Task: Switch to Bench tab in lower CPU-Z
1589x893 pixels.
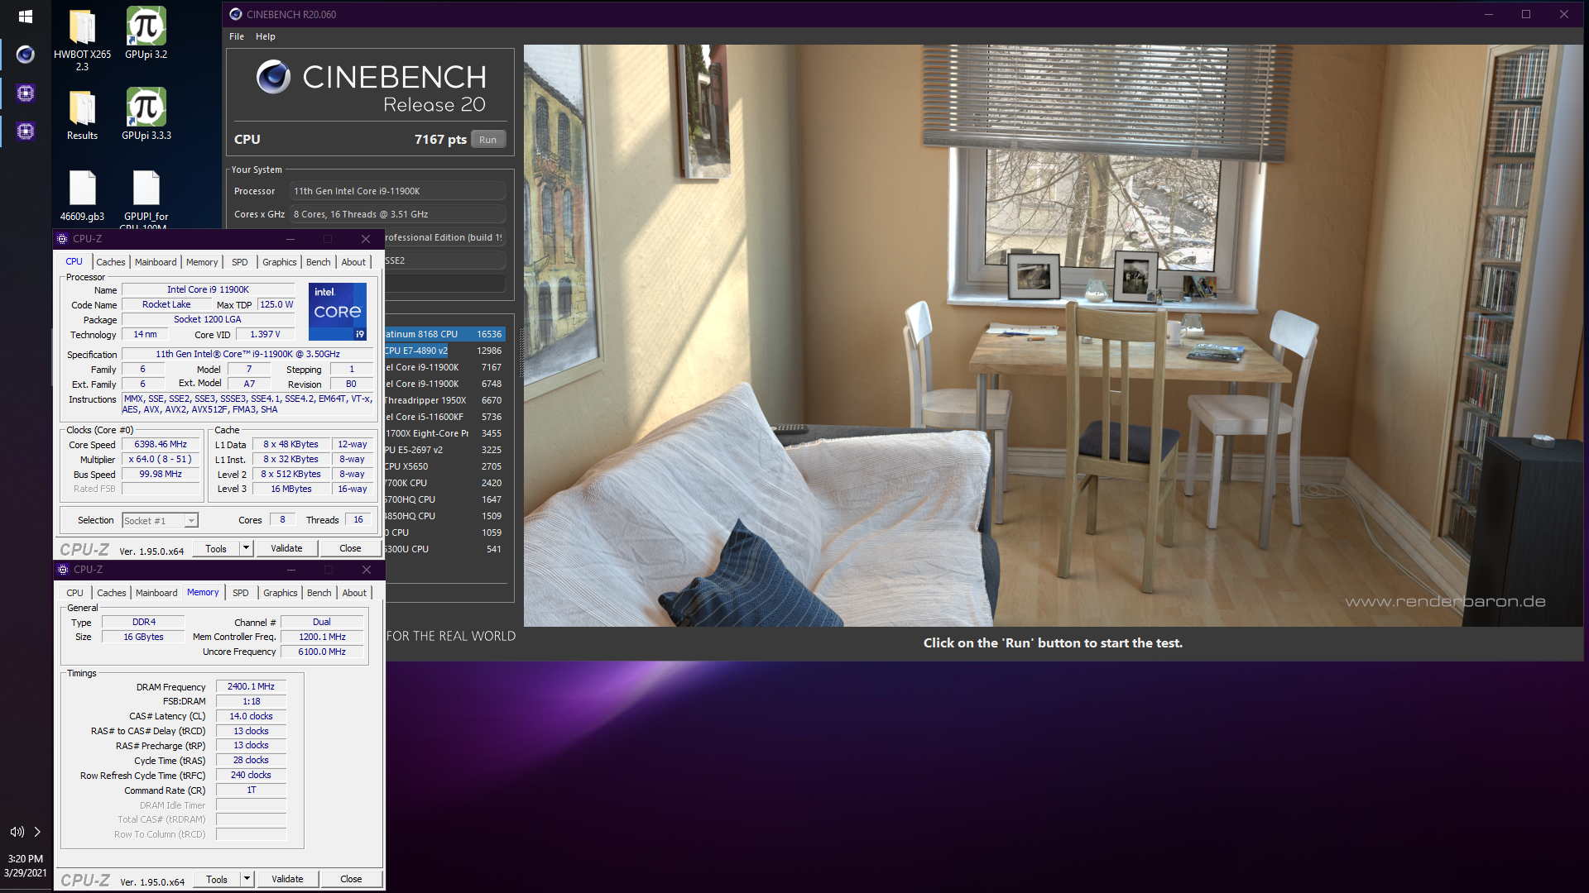Action: pyautogui.click(x=319, y=593)
